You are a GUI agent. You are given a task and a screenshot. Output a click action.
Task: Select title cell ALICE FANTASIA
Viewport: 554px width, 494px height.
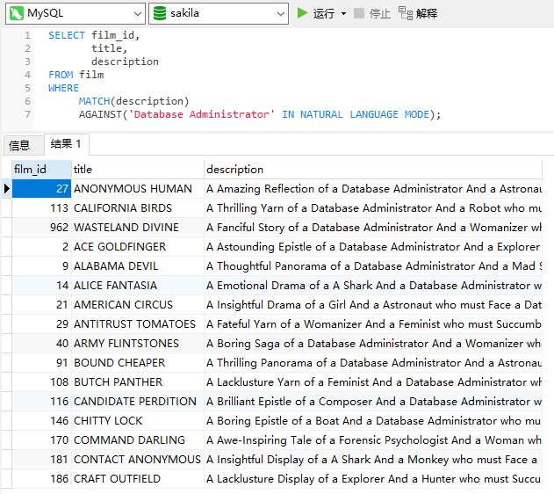pyautogui.click(x=138, y=286)
